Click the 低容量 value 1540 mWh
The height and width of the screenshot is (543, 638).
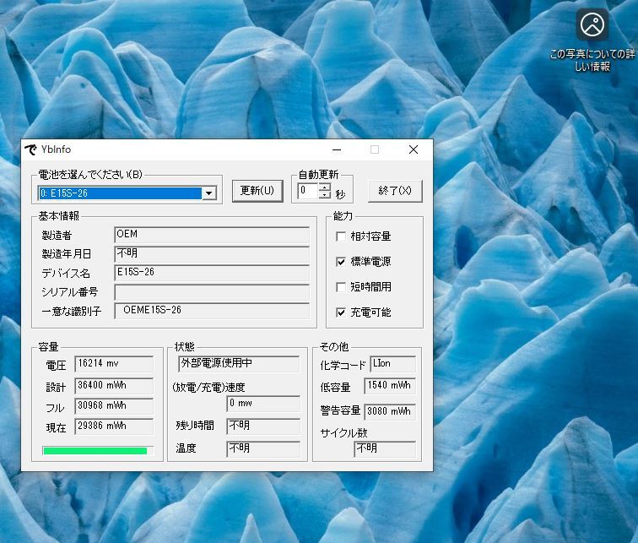coord(390,386)
